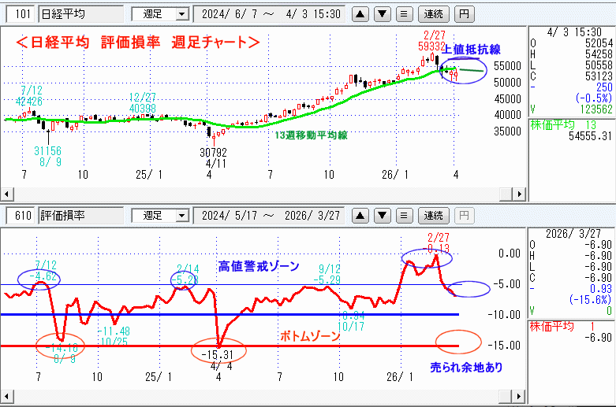Click volume value 123562
The image size is (616, 407).
[x=596, y=109]
